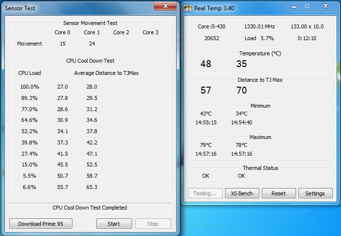341x236 pixels.
Task: Click the minimum time 14:55:15
Action: (x=206, y=122)
